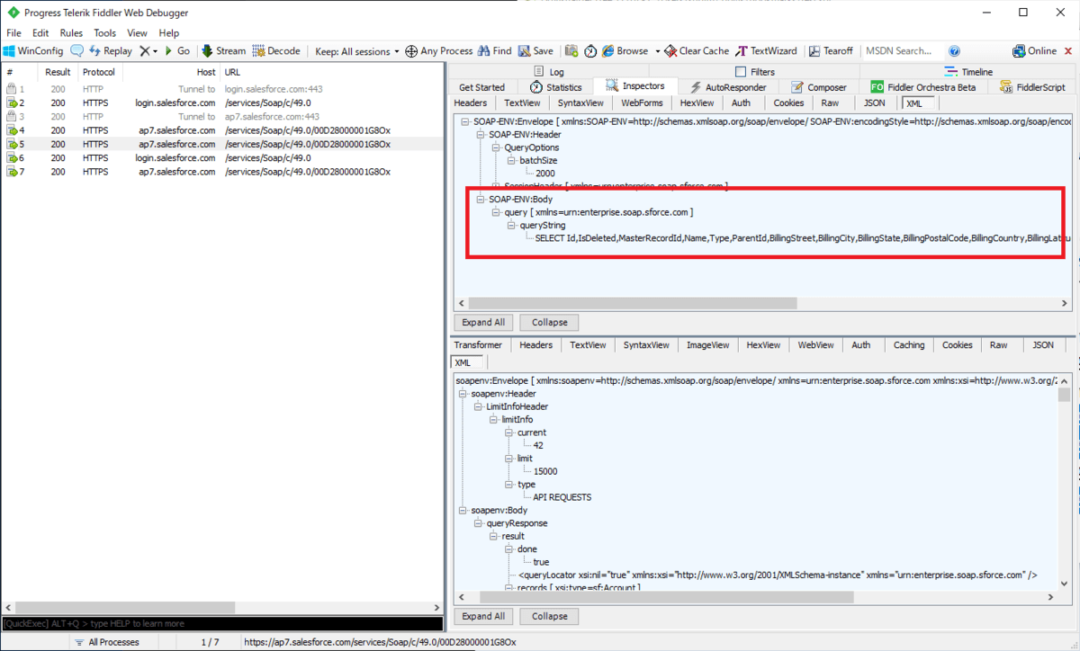Select request Raw inspector tab

(830, 103)
